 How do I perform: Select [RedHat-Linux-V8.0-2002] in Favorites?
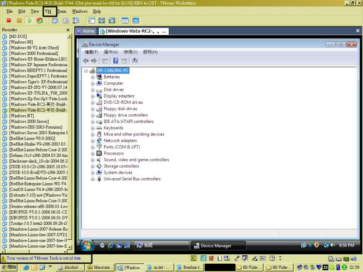pyautogui.click(x=32, y=138)
